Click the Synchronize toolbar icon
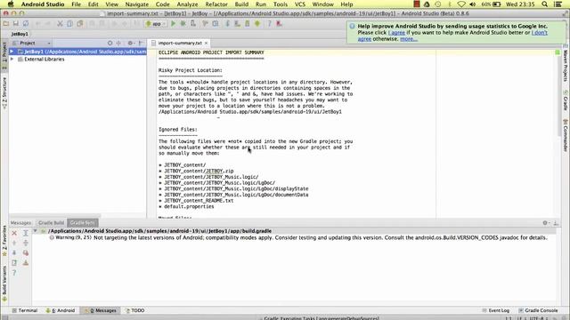570x320 pixels. pyautogui.click(x=26, y=24)
